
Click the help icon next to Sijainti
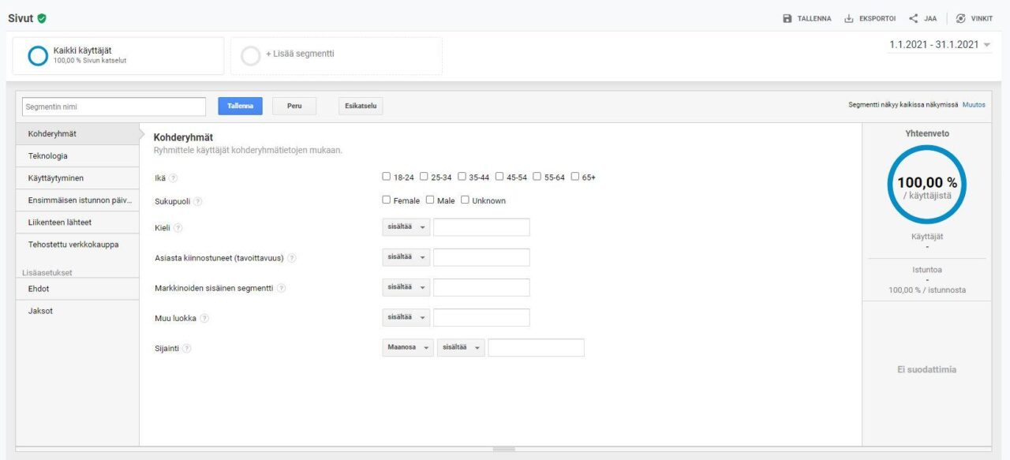pos(187,349)
